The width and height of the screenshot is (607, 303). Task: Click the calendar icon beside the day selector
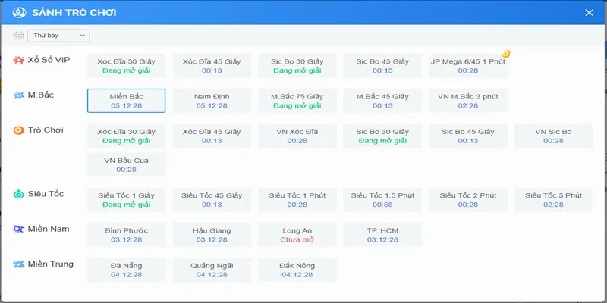(x=19, y=36)
